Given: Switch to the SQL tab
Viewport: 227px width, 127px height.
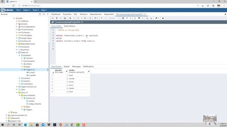Looking at the screenshot, I should (76, 14).
